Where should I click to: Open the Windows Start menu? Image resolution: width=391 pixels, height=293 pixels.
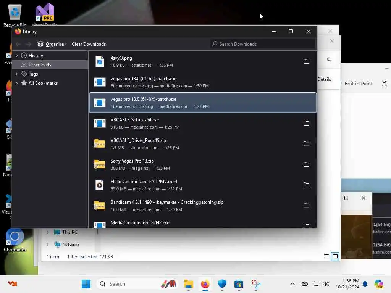pos(86,284)
